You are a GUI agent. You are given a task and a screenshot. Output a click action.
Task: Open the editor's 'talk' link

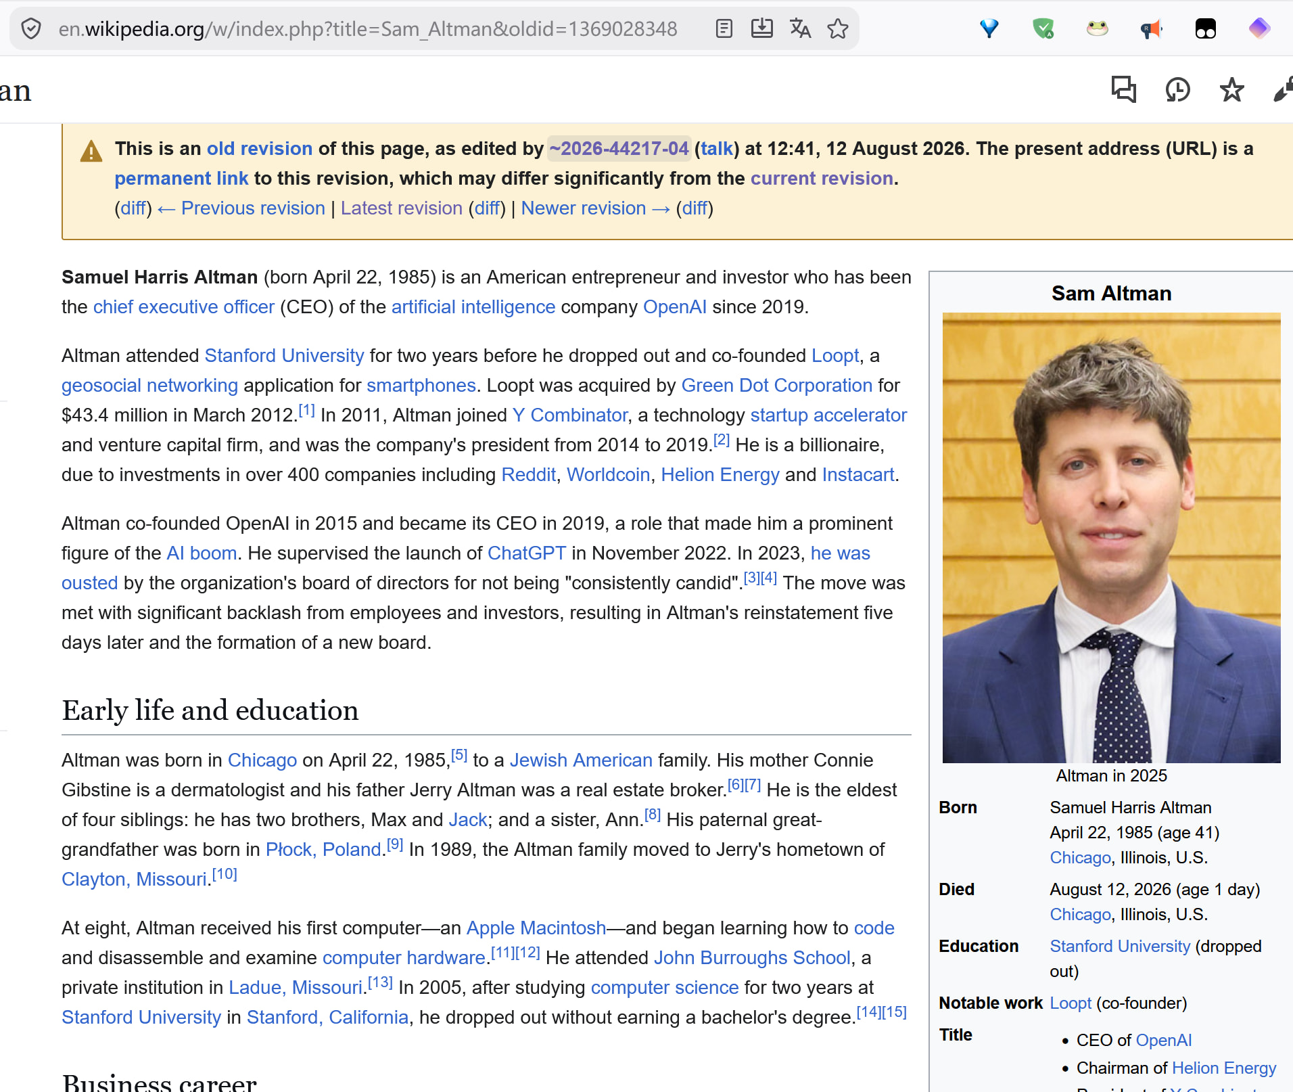click(x=717, y=149)
